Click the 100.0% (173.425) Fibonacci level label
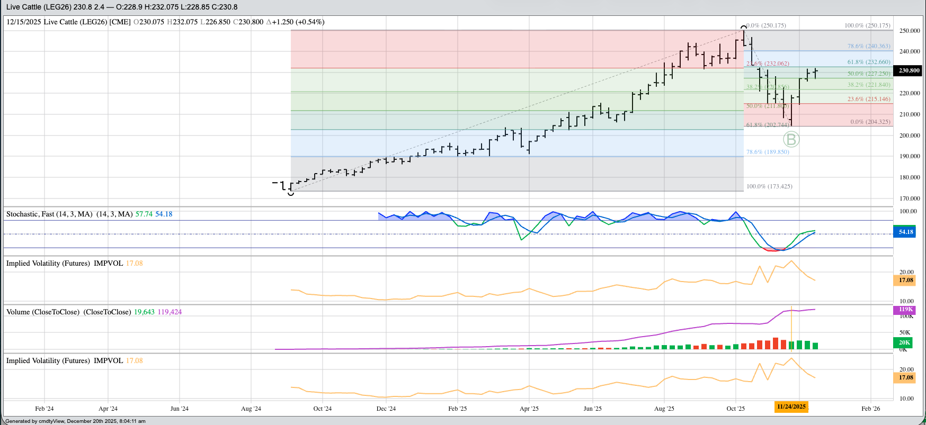This screenshot has height=425, width=926. (x=769, y=187)
